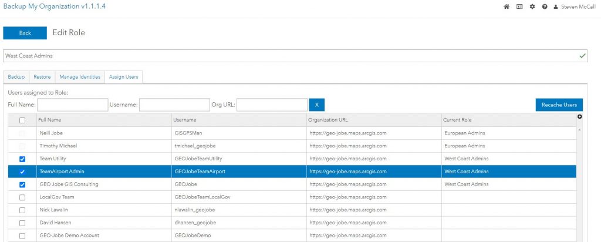Go to the Home icon

(507, 7)
